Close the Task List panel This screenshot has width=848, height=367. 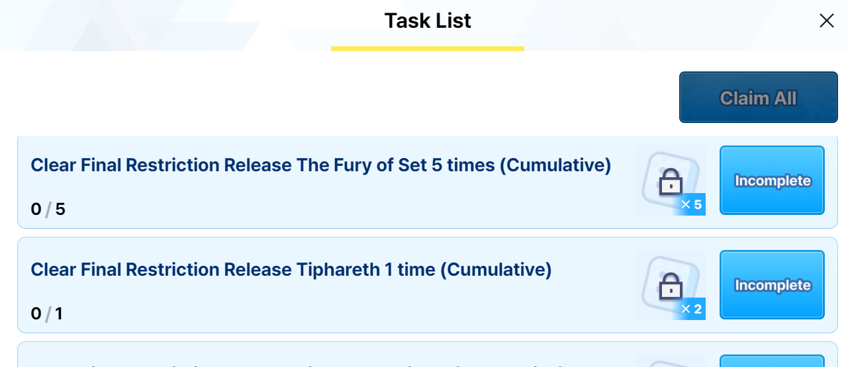[826, 20]
